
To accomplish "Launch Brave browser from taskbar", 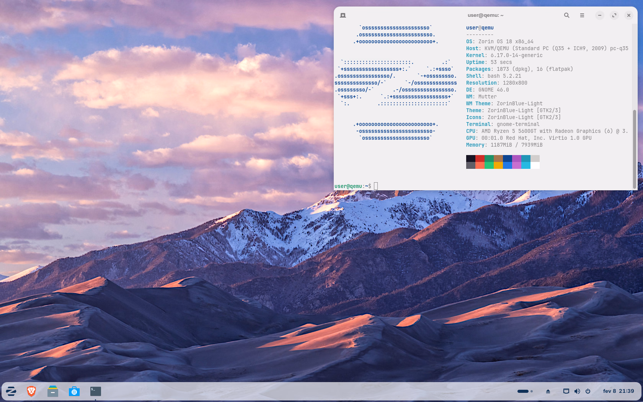I will pyautogui.click(x=31, y=391).
